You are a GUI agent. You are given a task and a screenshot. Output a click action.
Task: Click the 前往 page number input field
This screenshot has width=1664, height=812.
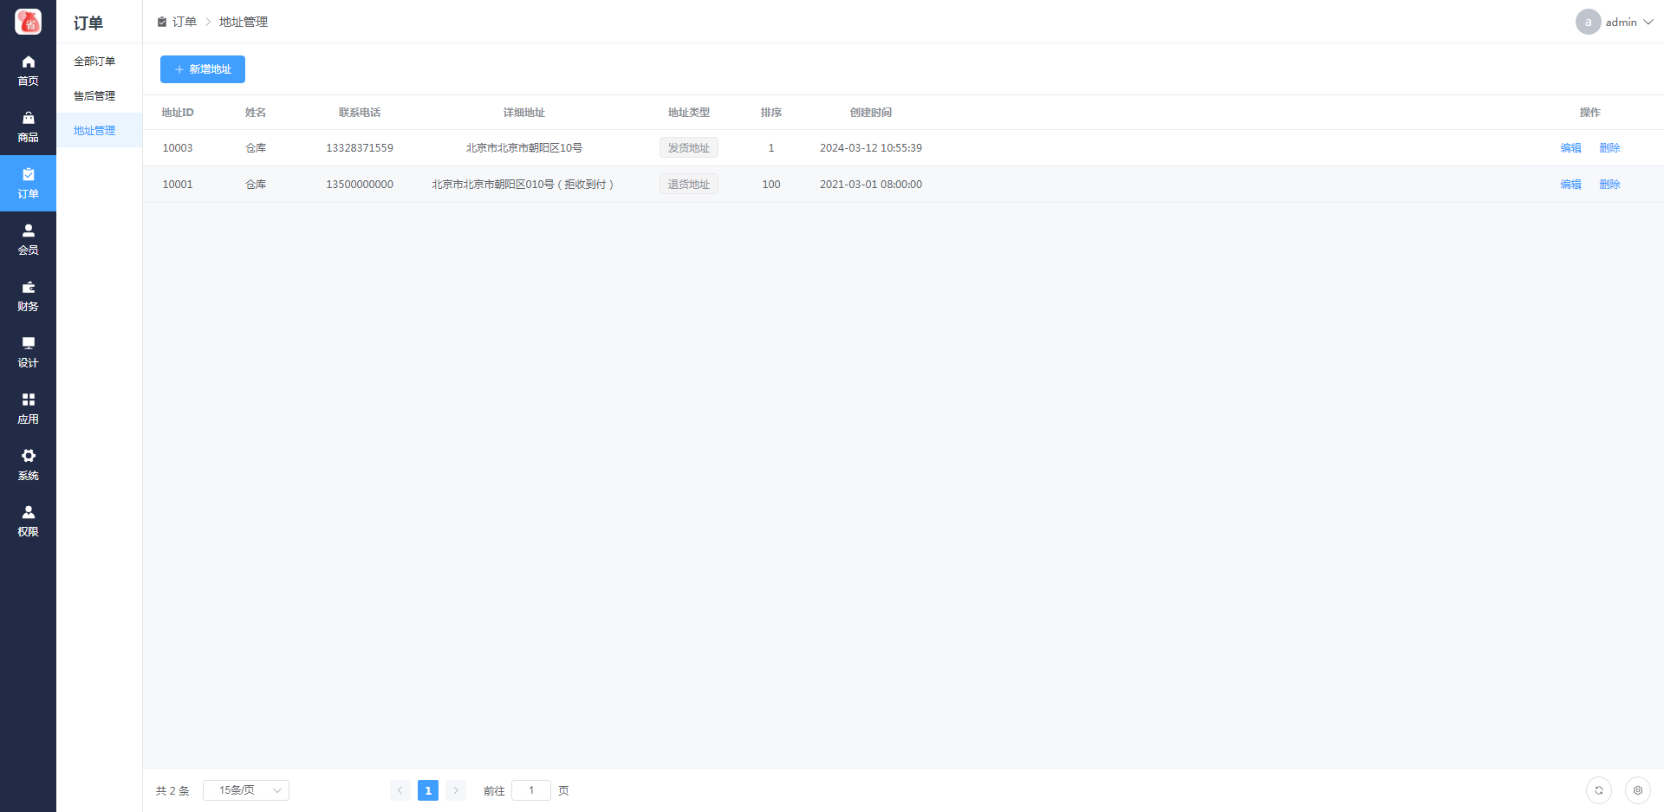point(531,790)
